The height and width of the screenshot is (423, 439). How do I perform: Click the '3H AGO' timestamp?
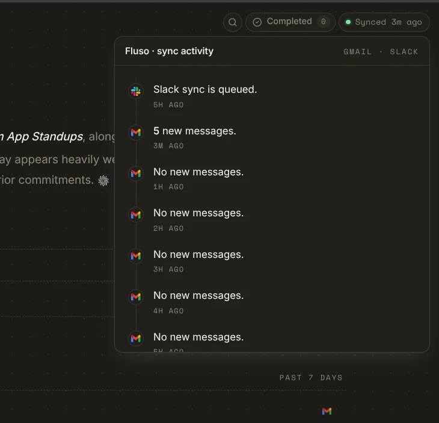pyautogui.click(x=168, y=269)
